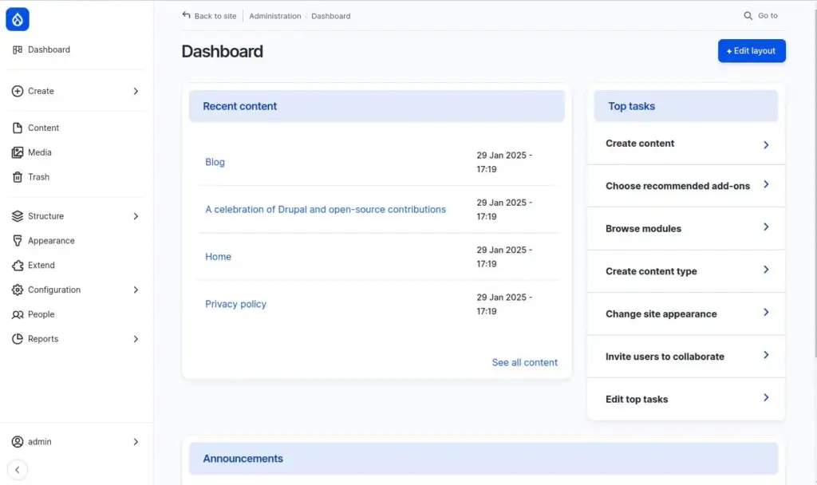This screenshot has height=485, width=817.
Task: Click the Trash bin icon
Action: pos(18,177)
